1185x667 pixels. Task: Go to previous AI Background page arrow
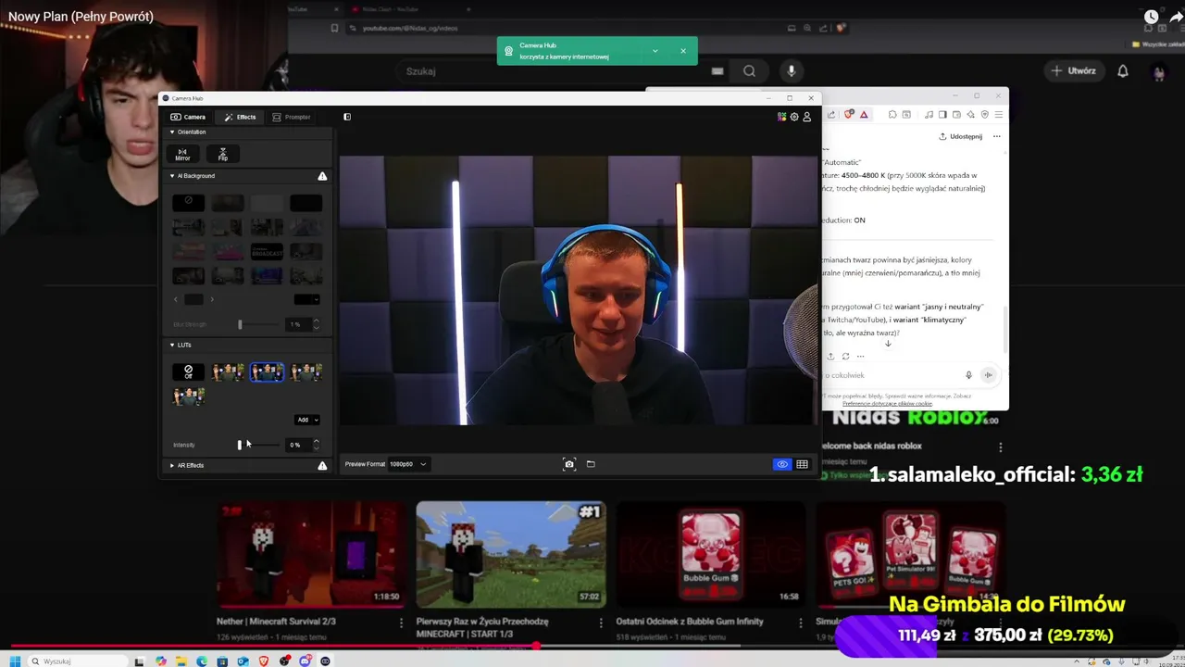click(176, 299)
